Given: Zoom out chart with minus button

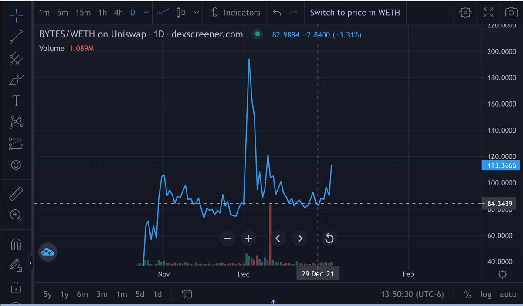Looking at the screenshot, I should point(227,239).
